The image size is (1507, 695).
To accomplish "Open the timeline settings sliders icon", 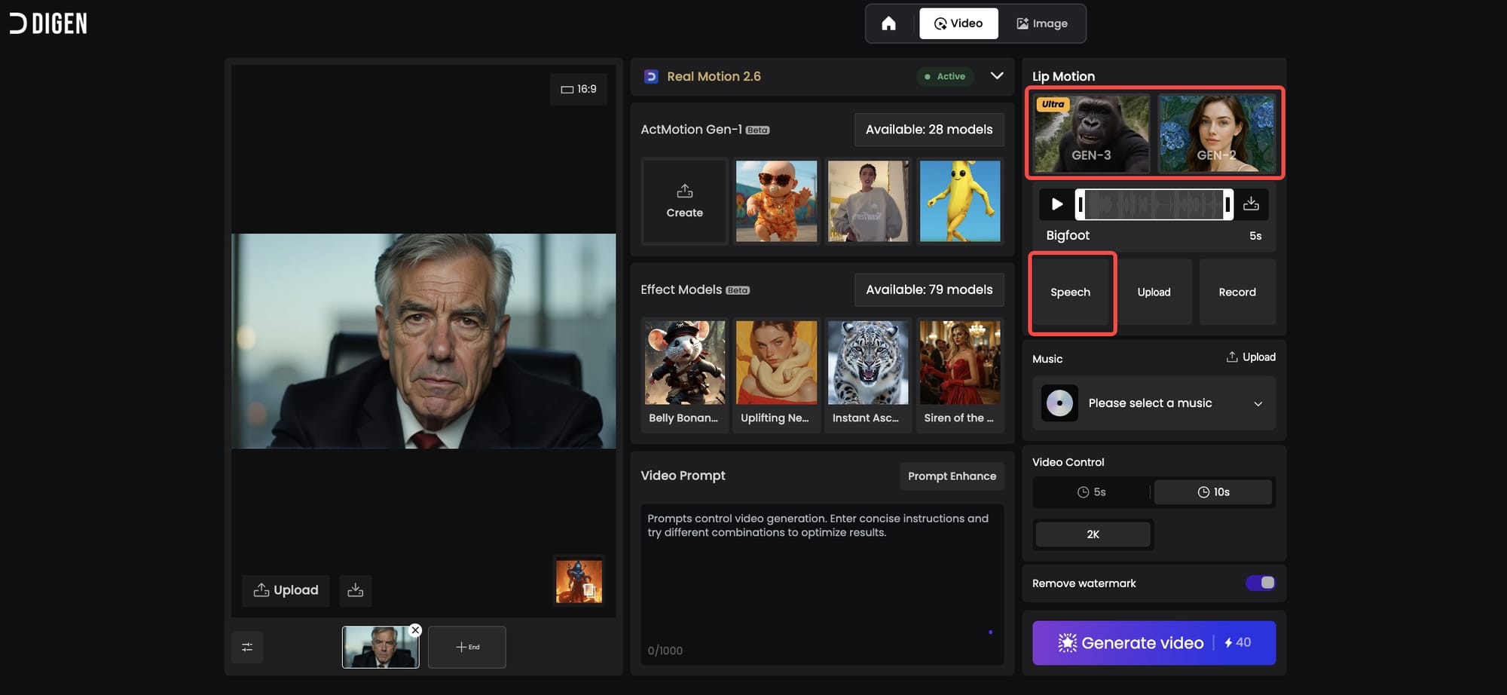I will pyautogui.click(x=247, y=647).
